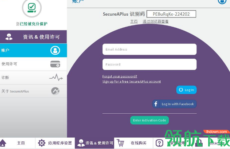The width and height of the screenshot is (230, 149).
Task: Click the person icon in bottom 资讯 tab
Action: pyautogui.click(x=81, y=143)
